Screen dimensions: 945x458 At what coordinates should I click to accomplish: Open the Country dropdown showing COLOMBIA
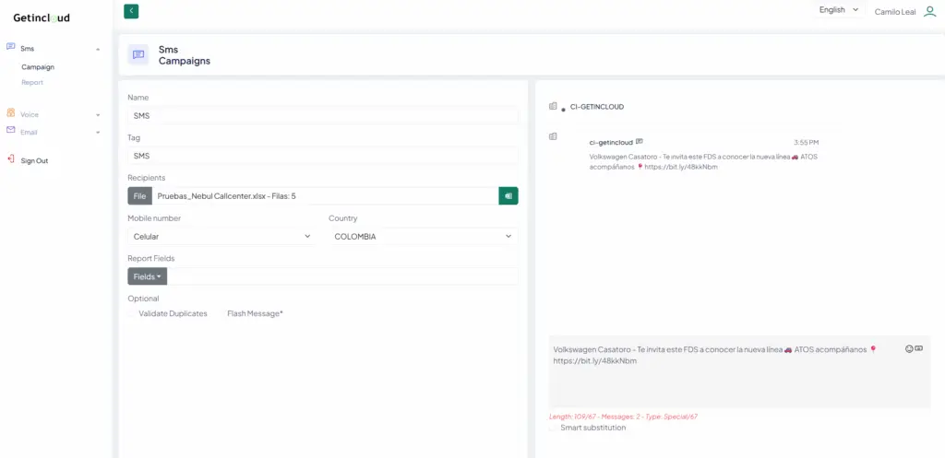point(422,237)
